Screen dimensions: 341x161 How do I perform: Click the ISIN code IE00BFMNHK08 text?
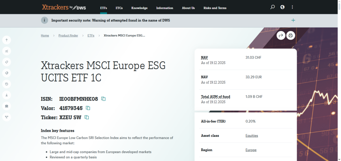(79, 99)
